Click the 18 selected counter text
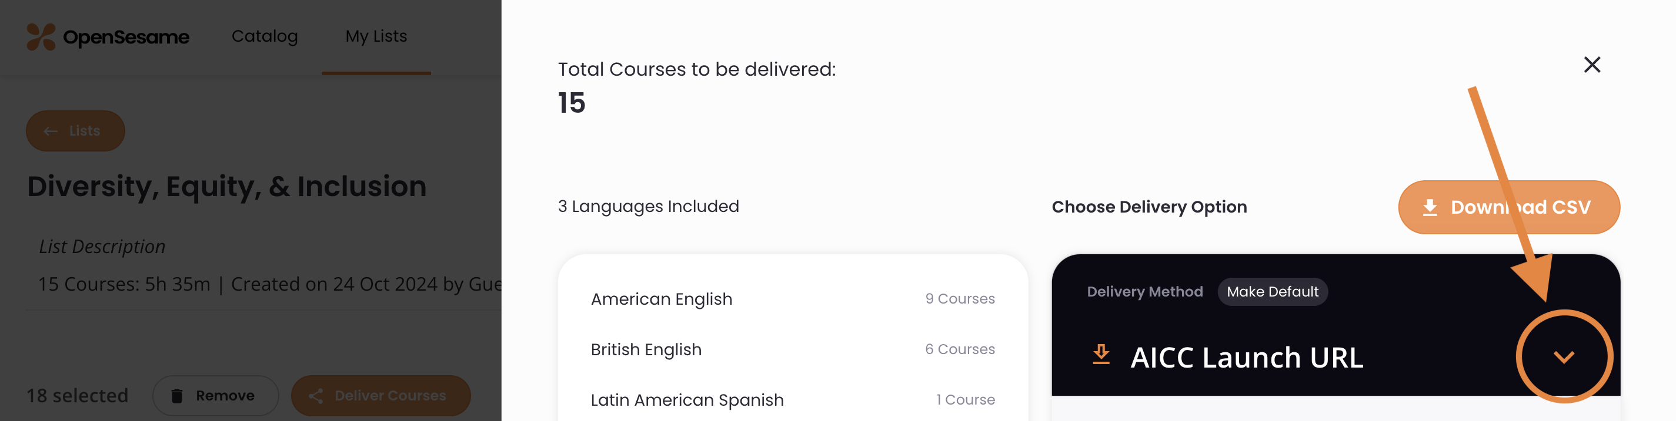 pyautogui.click(x=78, y=396)
